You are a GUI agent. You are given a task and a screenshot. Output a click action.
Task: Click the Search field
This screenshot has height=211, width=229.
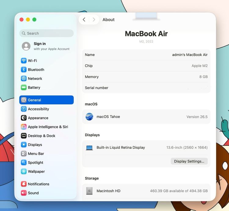pos(46,33)
